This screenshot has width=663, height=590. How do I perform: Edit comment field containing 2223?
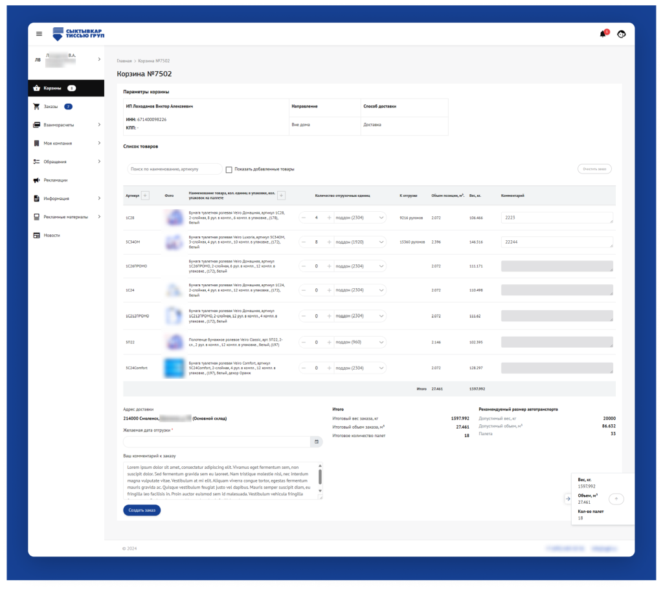click(557, 218)
